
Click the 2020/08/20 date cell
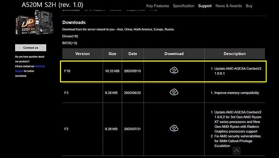coord(133,93)
